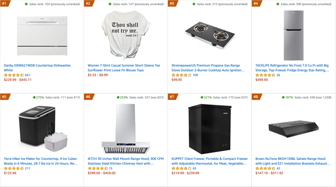Viewport: 336px width, 187px height.
Task: Click the star rating of the KUPPET freezer
Action: pos(181,168)
